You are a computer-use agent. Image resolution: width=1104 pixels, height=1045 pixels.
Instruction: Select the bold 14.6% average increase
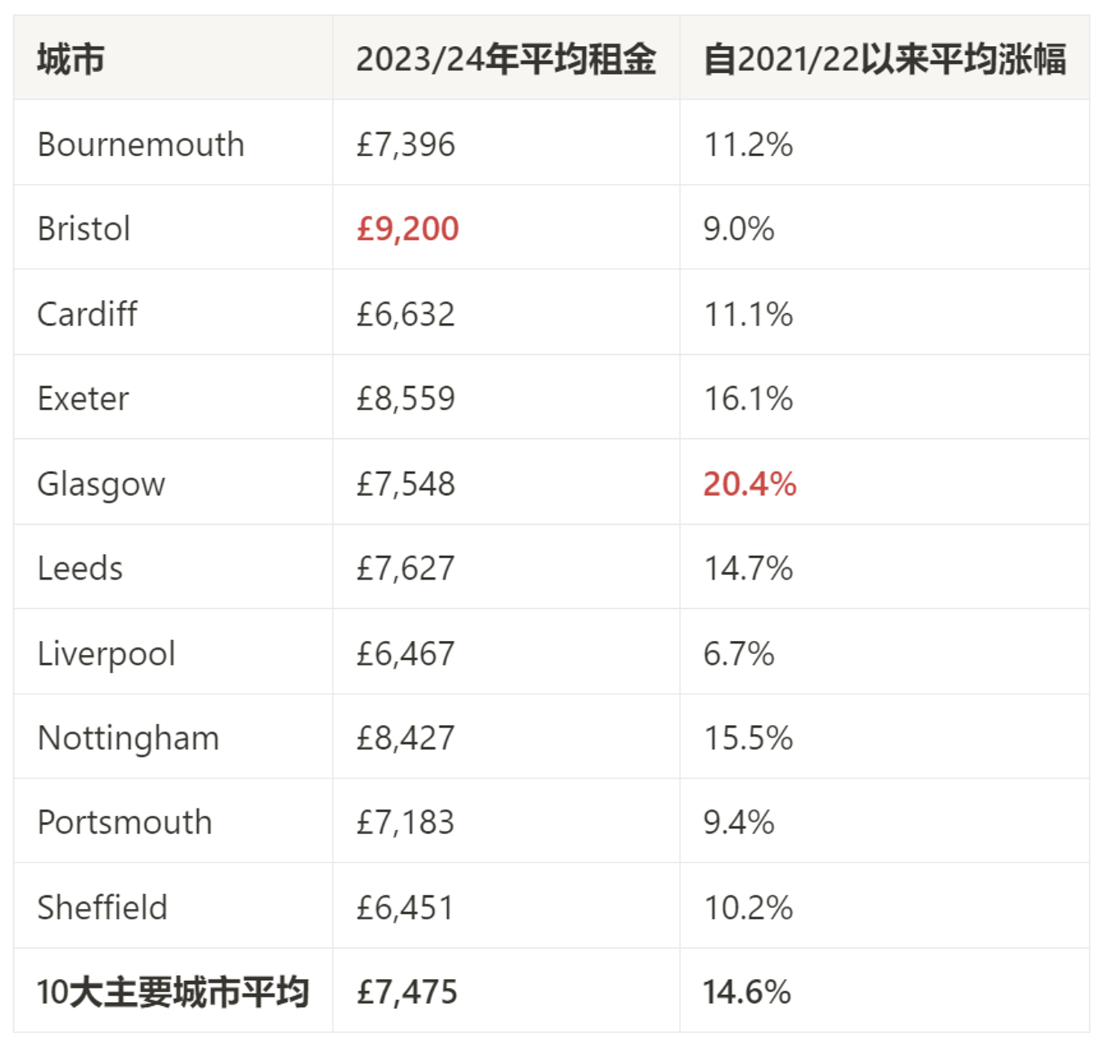[x=747, y=992]
